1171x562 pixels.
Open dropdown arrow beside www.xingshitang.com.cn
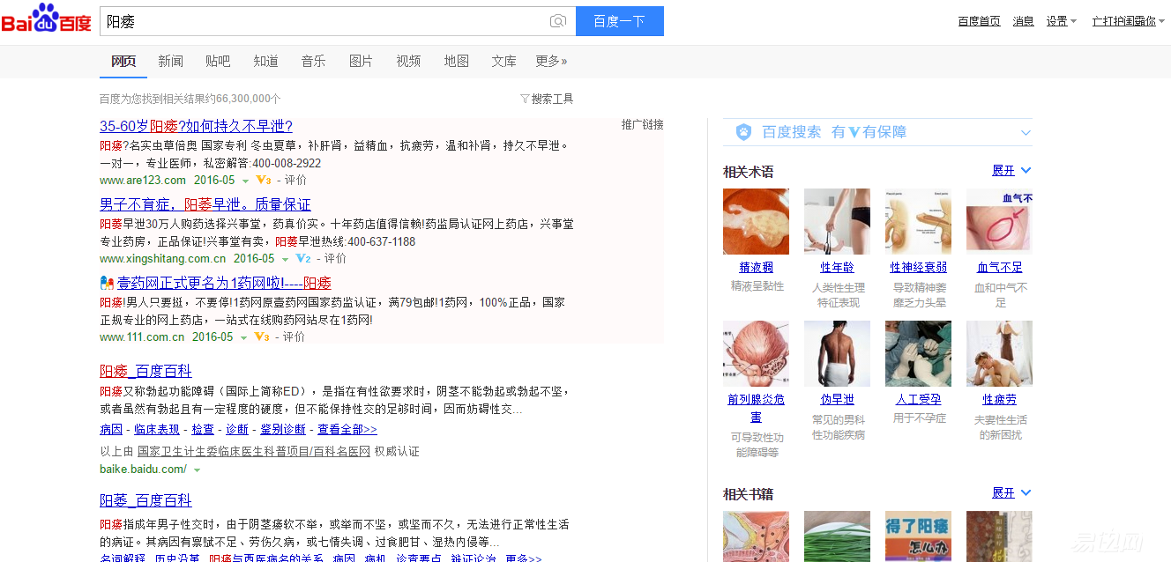coord(285,260)
